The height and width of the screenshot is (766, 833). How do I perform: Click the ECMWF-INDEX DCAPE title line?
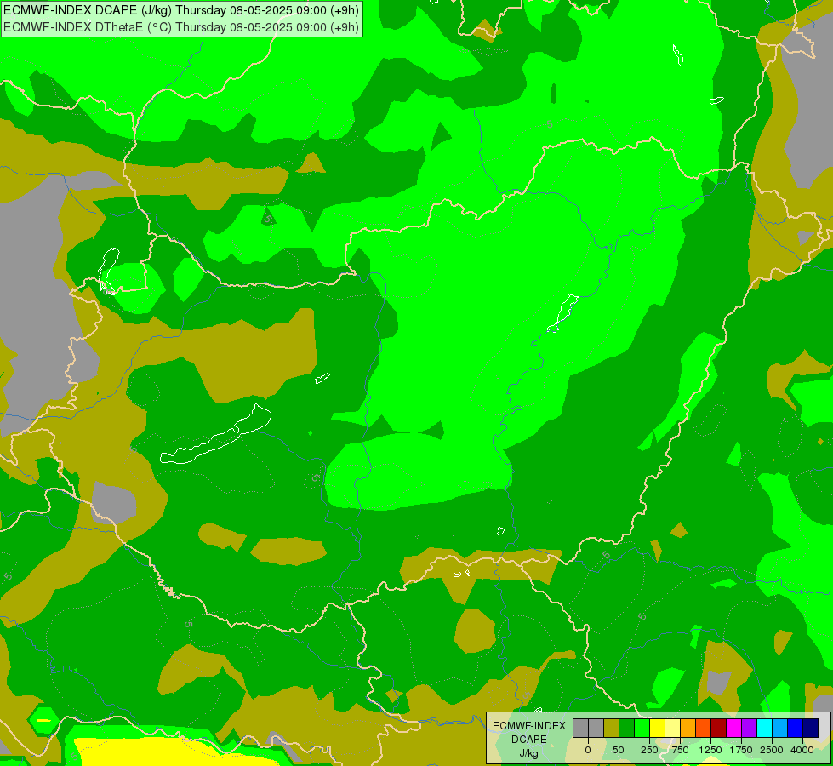(181, 10)
